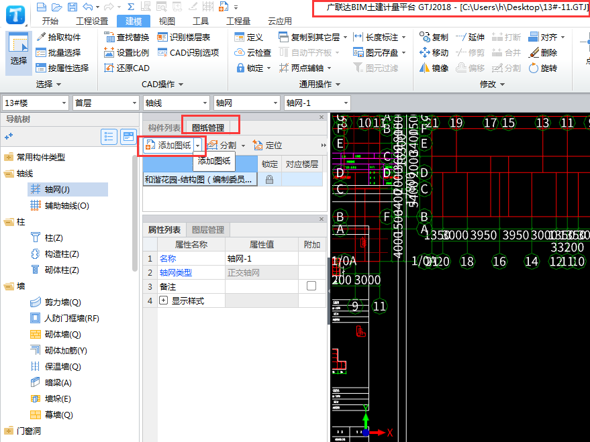Open 查找替换 find and replace

click(x=126, y=37)
